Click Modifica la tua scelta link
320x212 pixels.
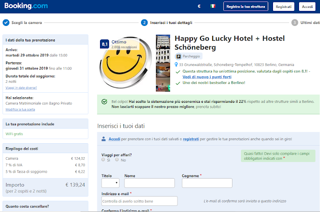click(20, 110)
